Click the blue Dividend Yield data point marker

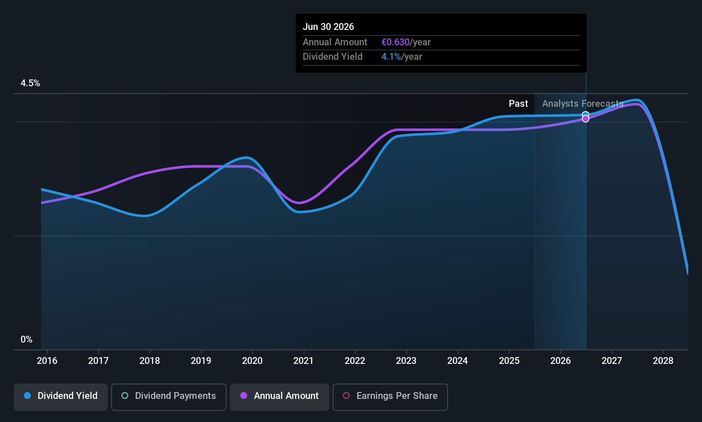tap(586, 114)
